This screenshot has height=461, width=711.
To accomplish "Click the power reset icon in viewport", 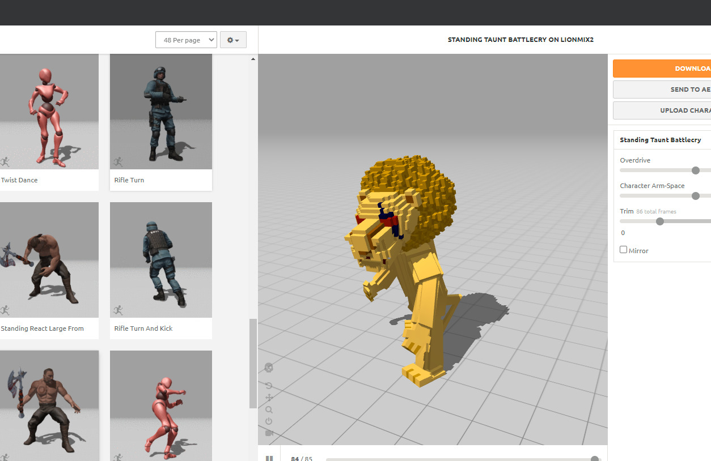I will pos(269,421).
